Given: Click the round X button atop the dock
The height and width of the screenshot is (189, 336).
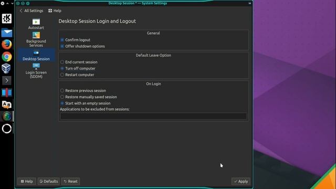Looking at the screenshot, I should (2, 4).
